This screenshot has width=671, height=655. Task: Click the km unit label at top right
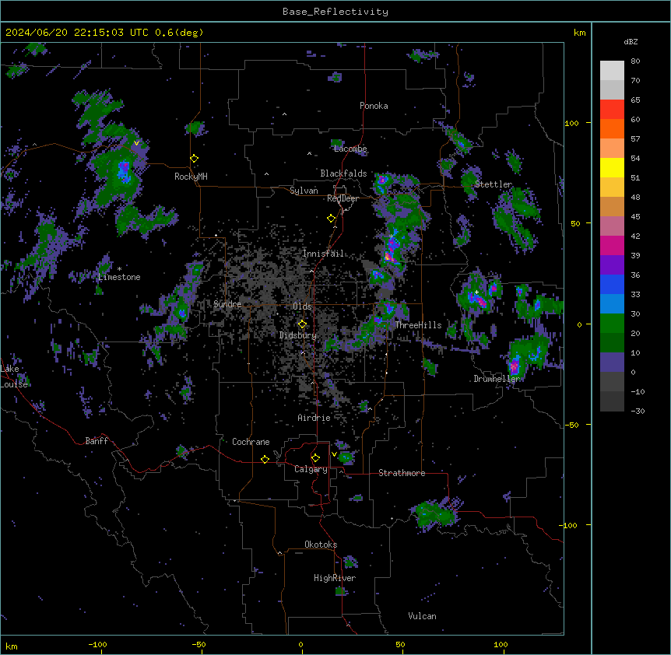pyautogui.click(x=579, y=33)
